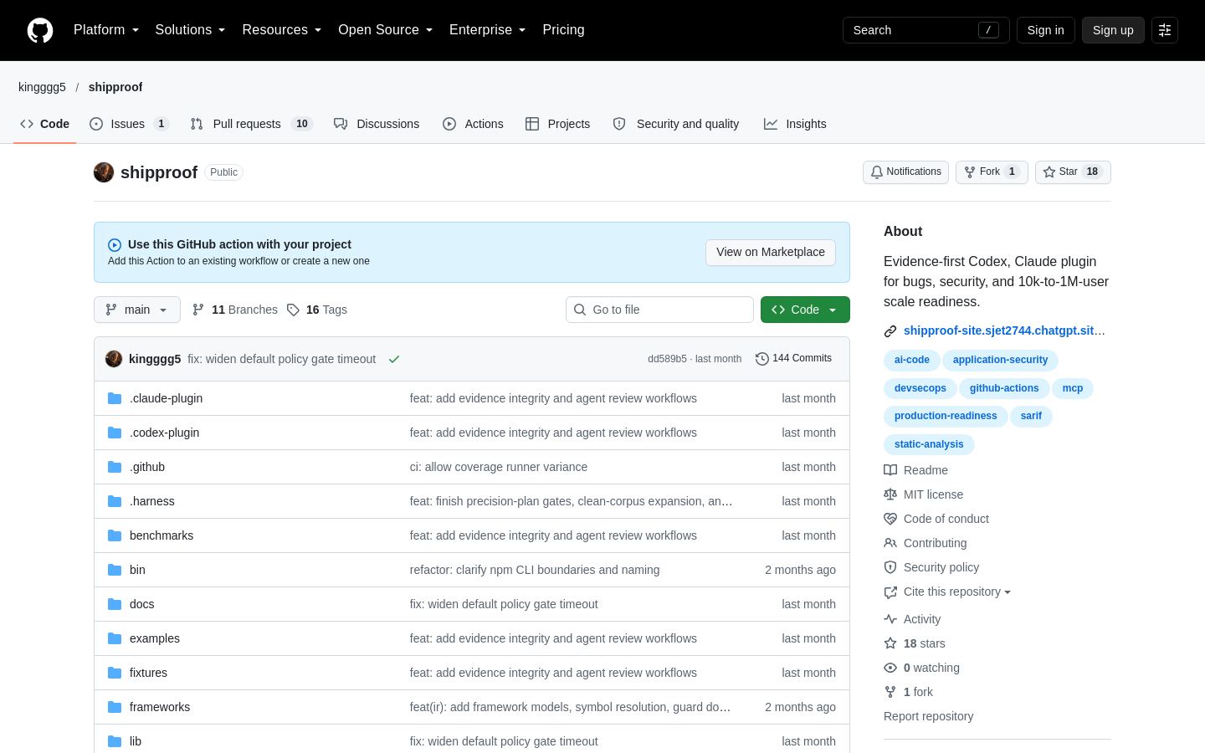Expand Cite this repository dropdown

pyautogui.click(x=957, y=592)
